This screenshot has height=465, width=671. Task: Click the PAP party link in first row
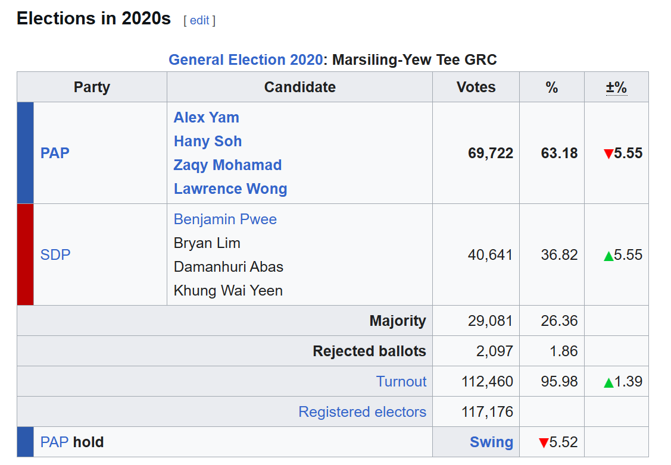[x=55, y=153]
